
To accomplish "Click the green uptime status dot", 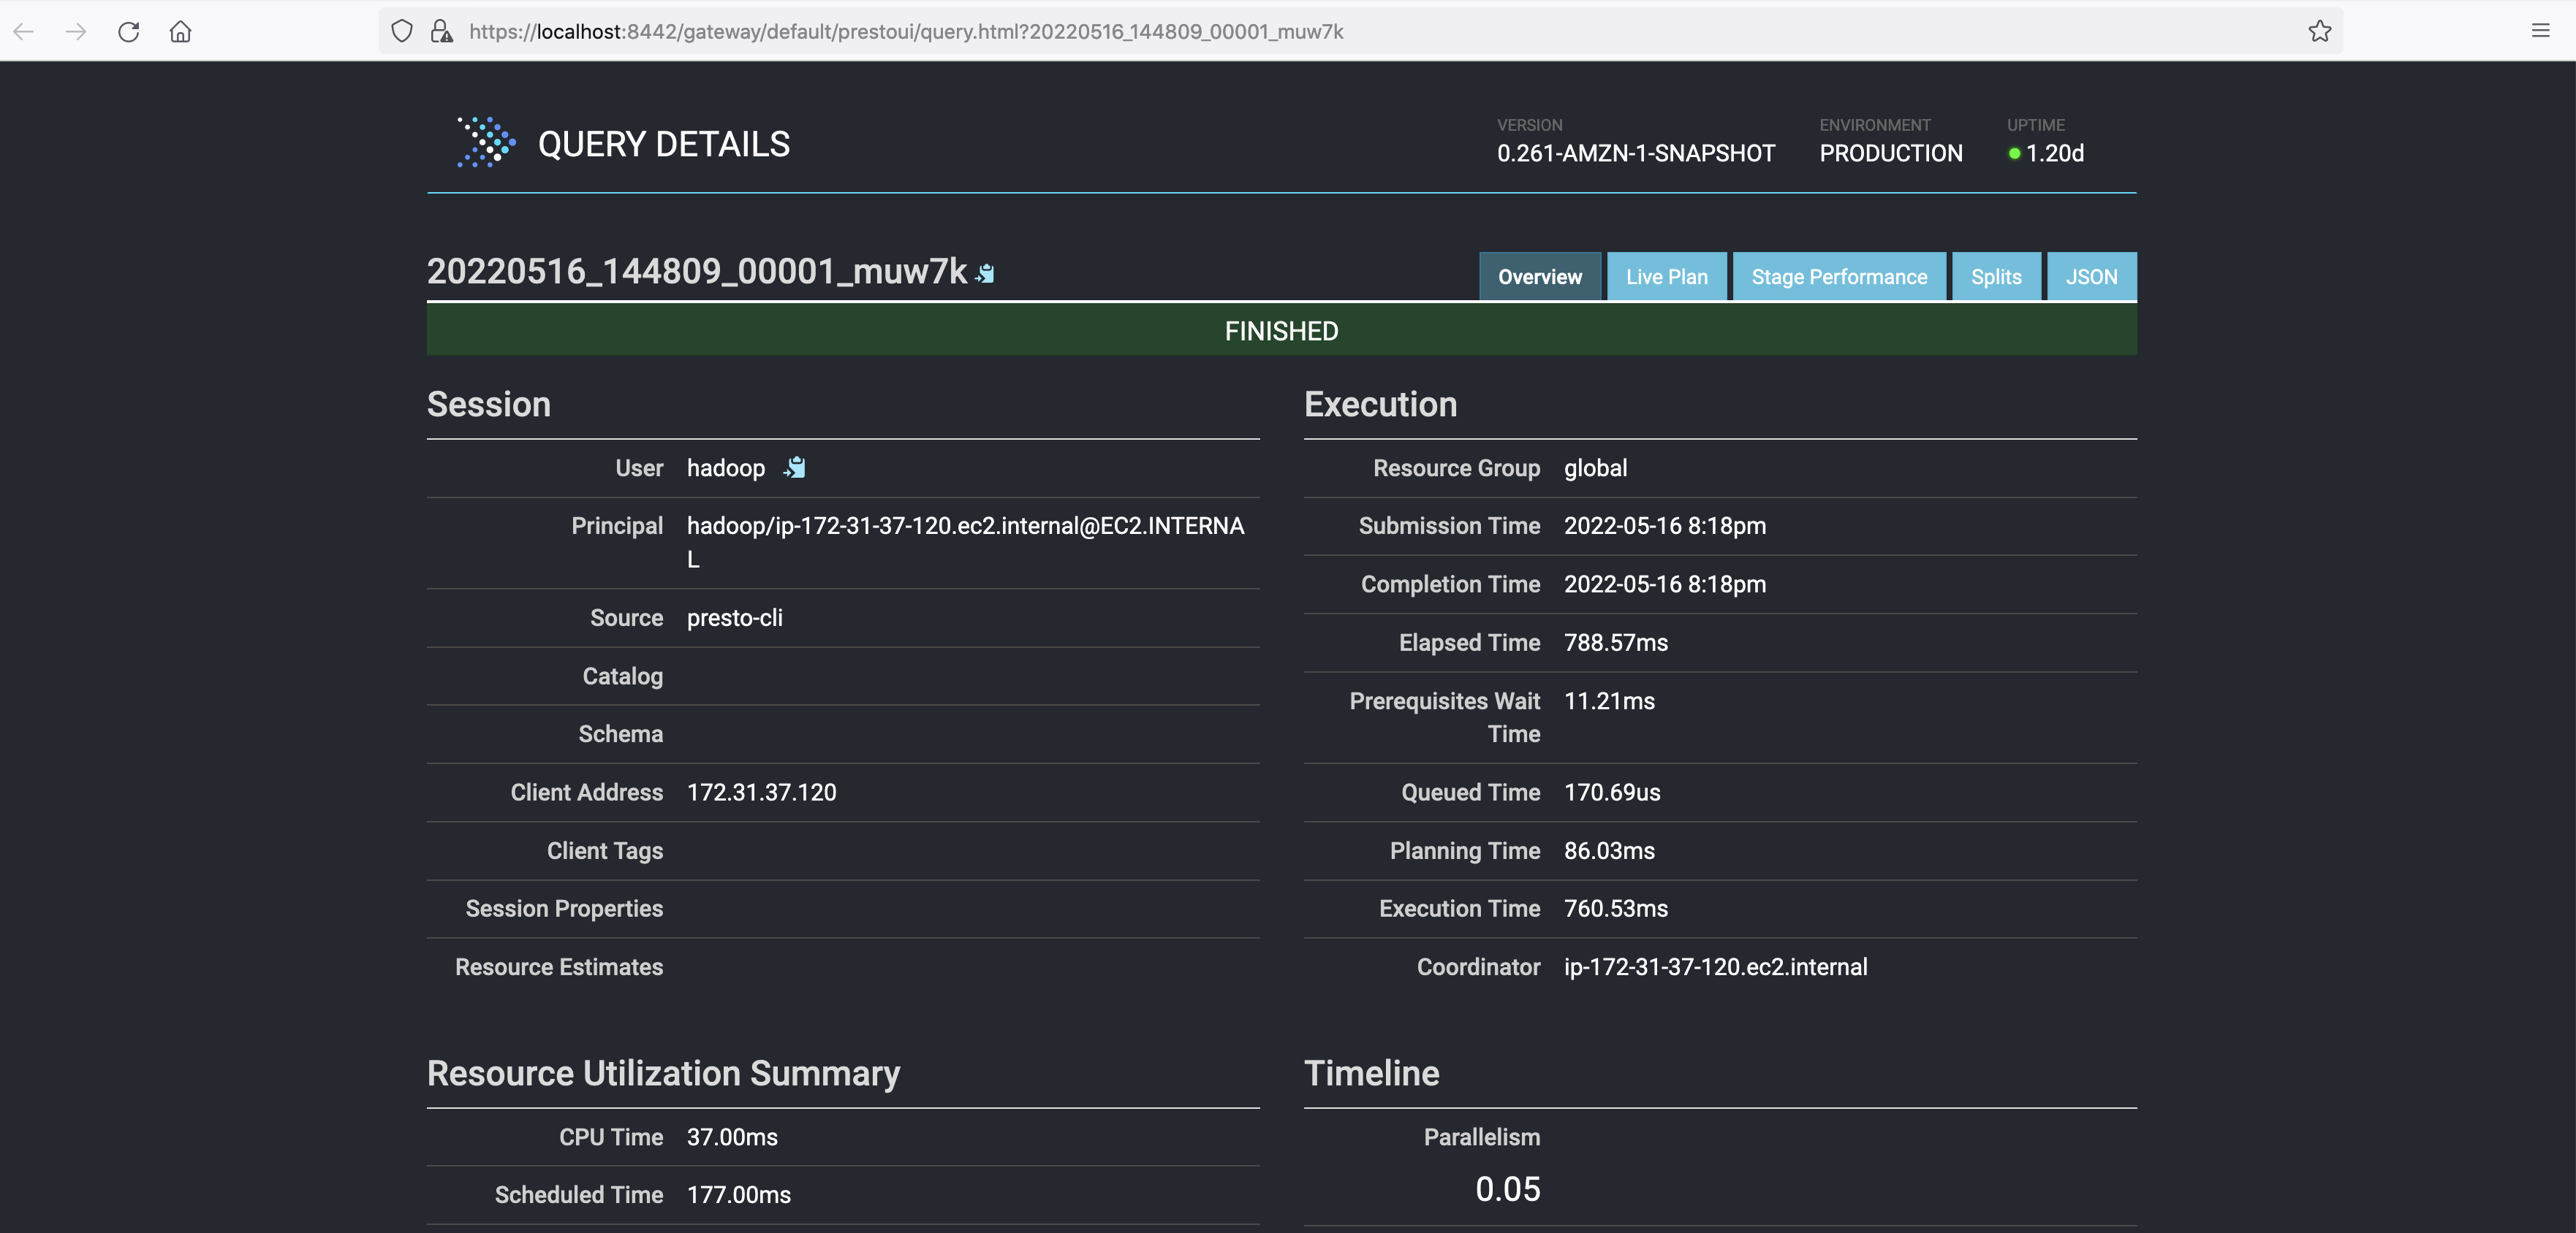I will pos(2014,154).
